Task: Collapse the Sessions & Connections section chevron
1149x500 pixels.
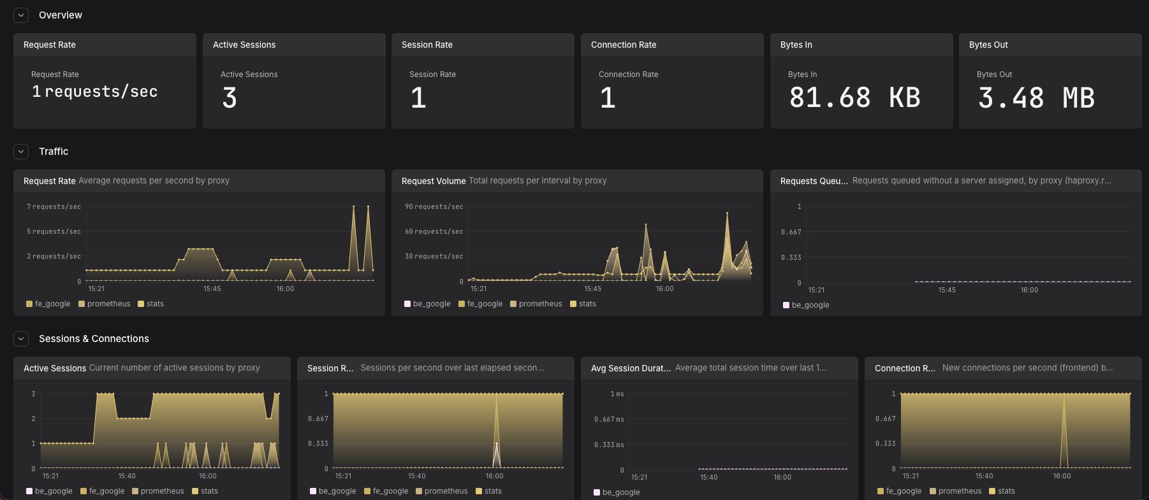Action: coord(21,338)
